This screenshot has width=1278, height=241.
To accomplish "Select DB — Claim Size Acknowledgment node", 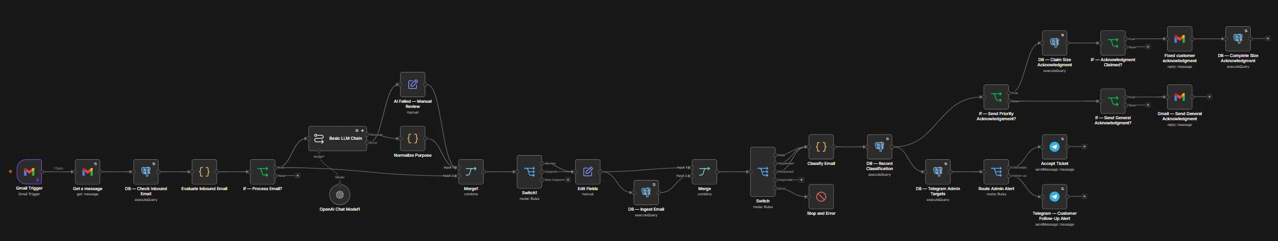I will coord(1054,43).
